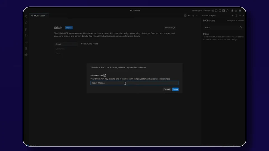Split the editor with the split icon

185,16
